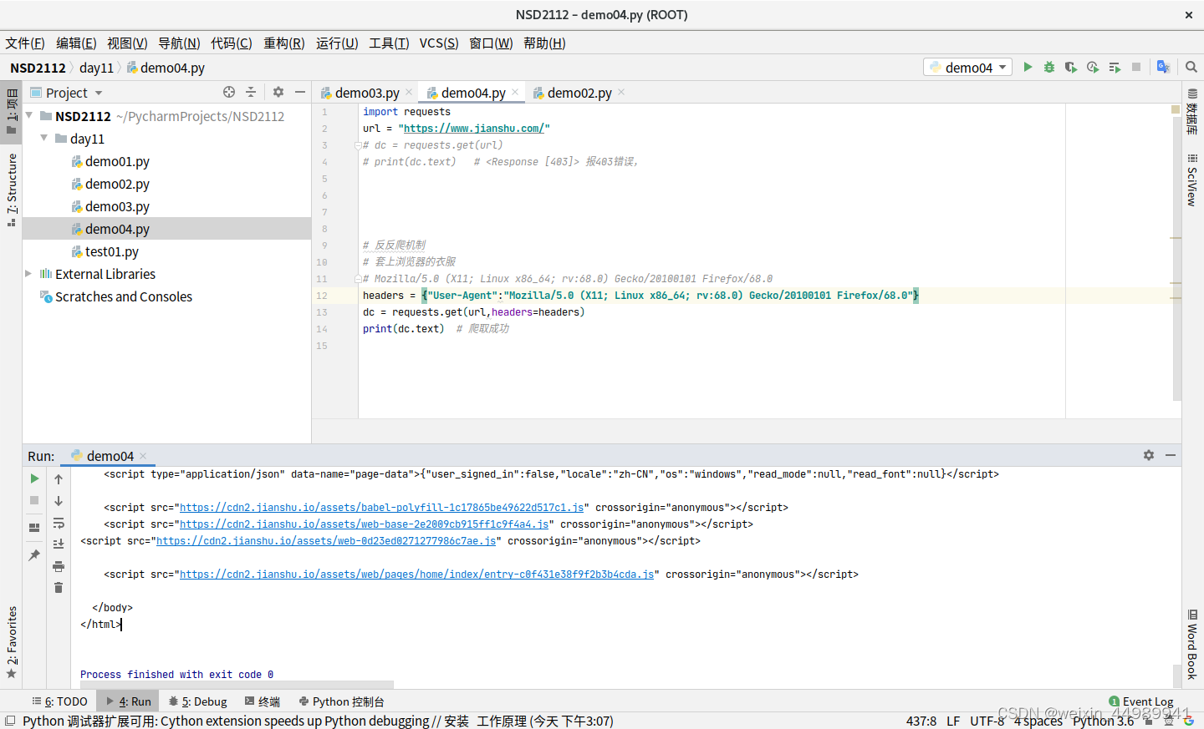Open the 重构(R) menu
Viewport: 1204px width, 729px height.
[x=284, y=43]
